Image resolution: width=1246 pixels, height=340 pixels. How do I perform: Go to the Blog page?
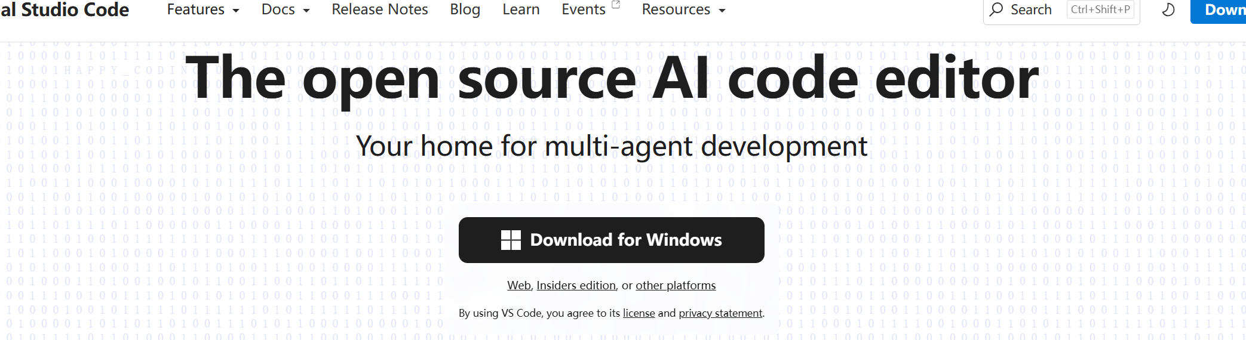point(465,10)
